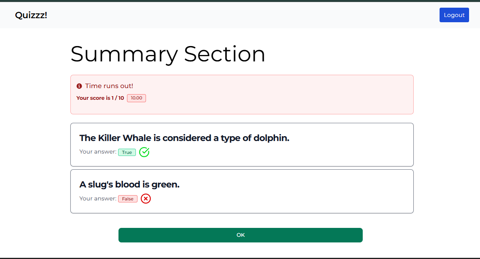Click "Your answer:" label in slug question card

(x=98, y=198)
